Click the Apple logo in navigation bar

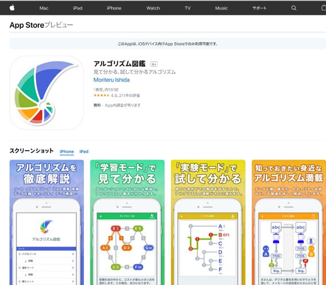(x=12, y=8)
